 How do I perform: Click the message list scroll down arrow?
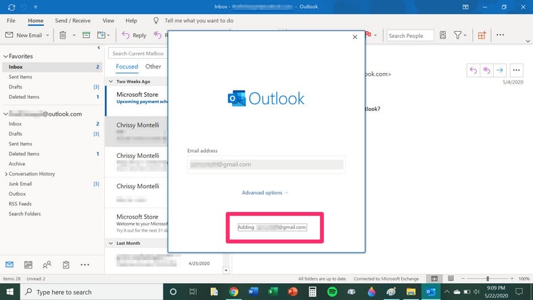tap(226, 270)
